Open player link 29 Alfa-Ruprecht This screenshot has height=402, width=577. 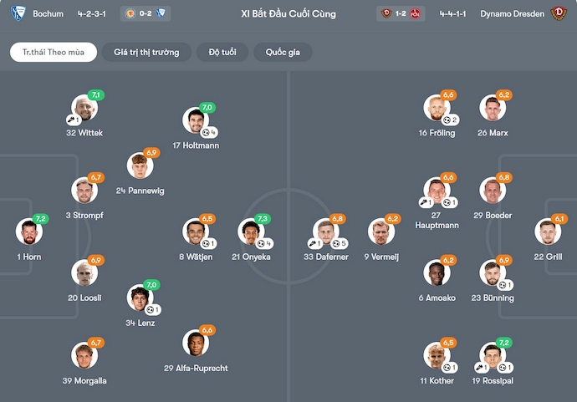(x=196, y=368)
